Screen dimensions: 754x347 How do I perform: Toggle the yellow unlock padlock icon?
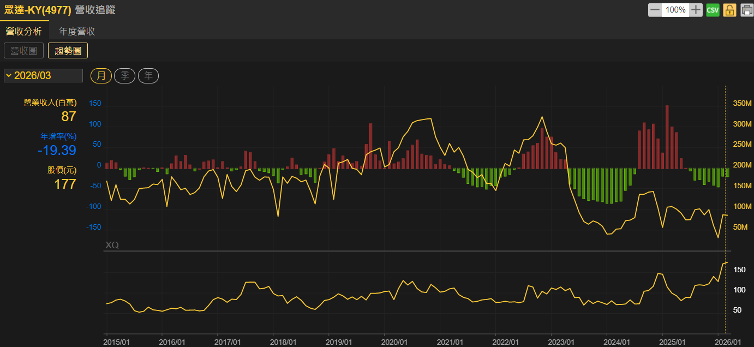pyautogui.click(x=729, y=10)
